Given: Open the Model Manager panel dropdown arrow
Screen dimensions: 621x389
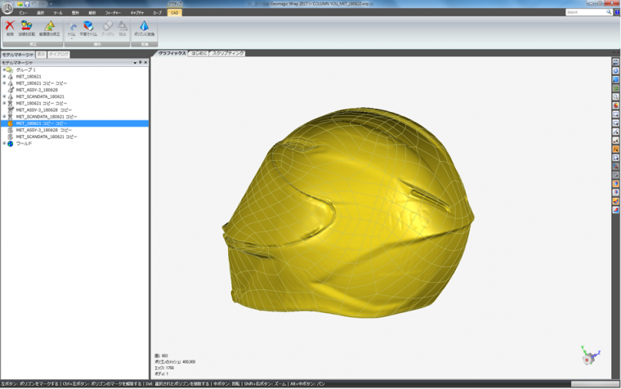Looking at the screenshot, I should pyautogui.click(x=135, y=62).
